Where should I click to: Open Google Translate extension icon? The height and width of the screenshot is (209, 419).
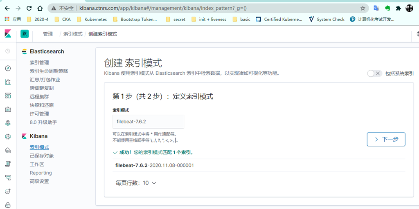click(376, 8)
